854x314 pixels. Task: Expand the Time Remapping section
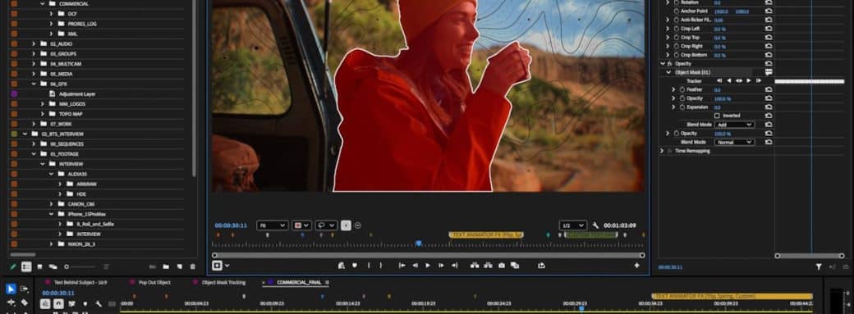click(x=662, y=151)
